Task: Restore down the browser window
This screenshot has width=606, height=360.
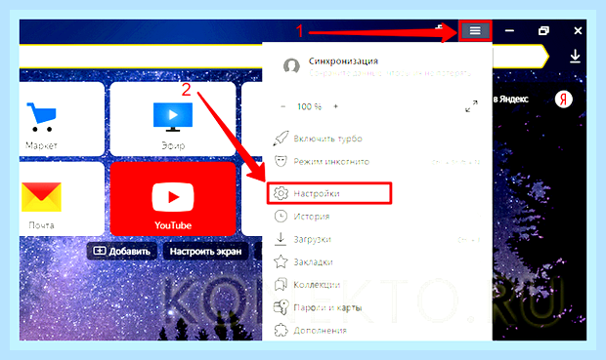Action: click(x=543, y=30)
